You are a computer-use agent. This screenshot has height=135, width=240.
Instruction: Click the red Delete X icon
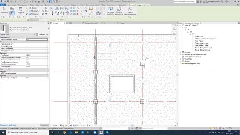pos(78,14)
